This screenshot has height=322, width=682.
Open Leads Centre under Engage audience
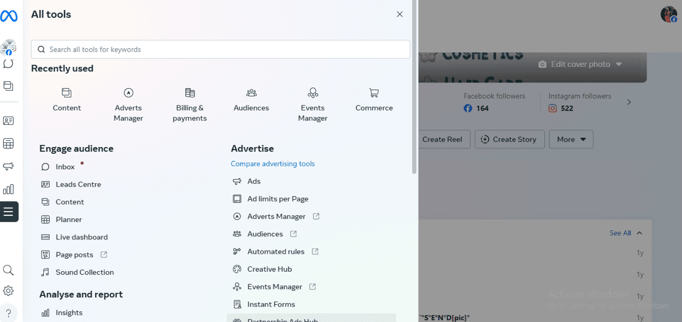coord(71,184)
